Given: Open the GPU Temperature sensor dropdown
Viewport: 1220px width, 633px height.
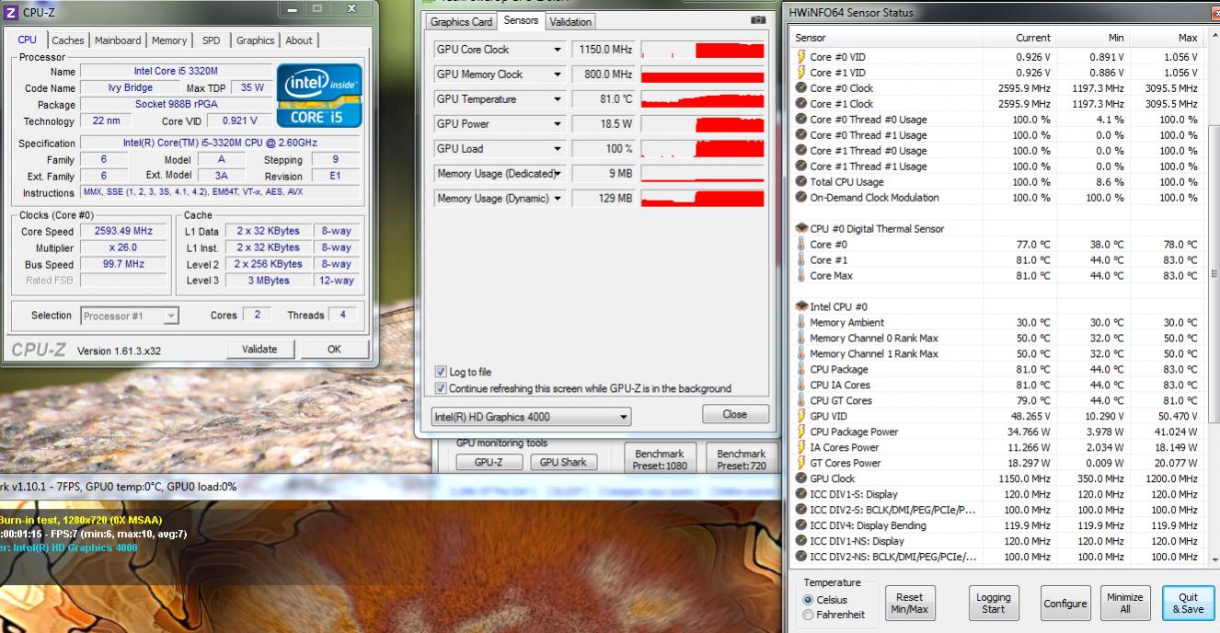Looking at the screenshot, I should (x=558, y=99).
